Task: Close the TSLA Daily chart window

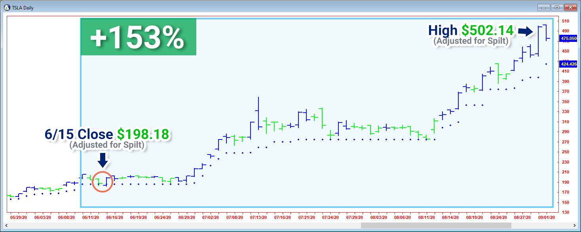Action: pyautogui.click(x=571, y=7)
